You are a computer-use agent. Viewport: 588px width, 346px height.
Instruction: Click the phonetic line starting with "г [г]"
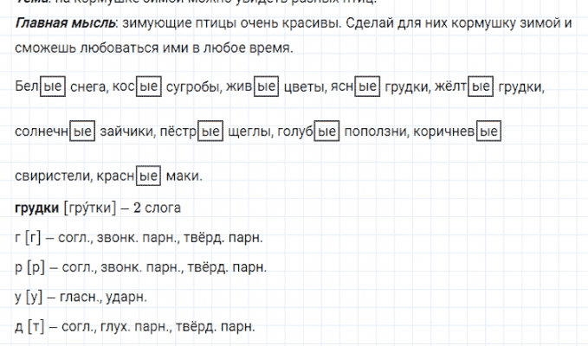139,238
